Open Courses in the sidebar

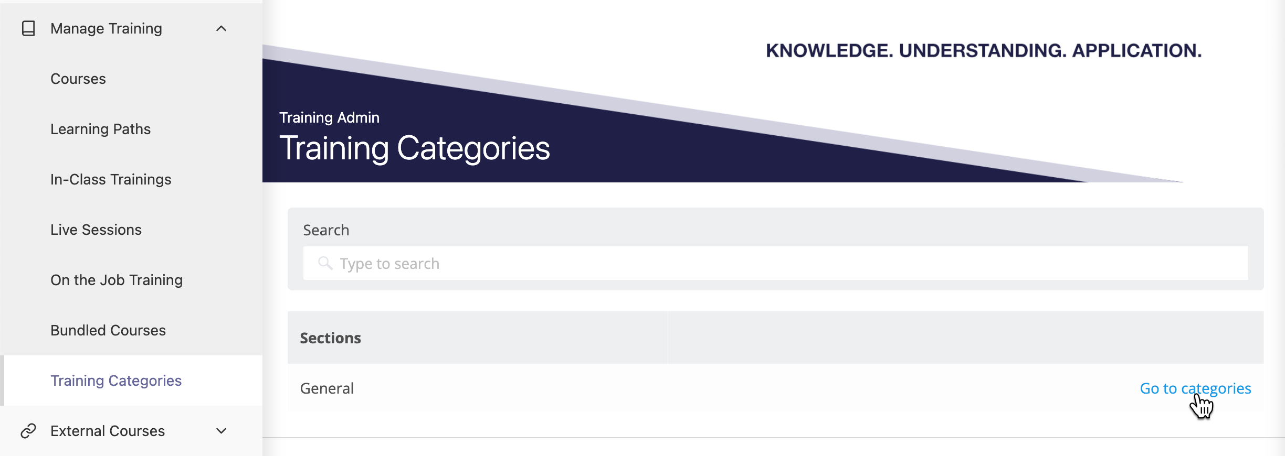coord(78,79)
